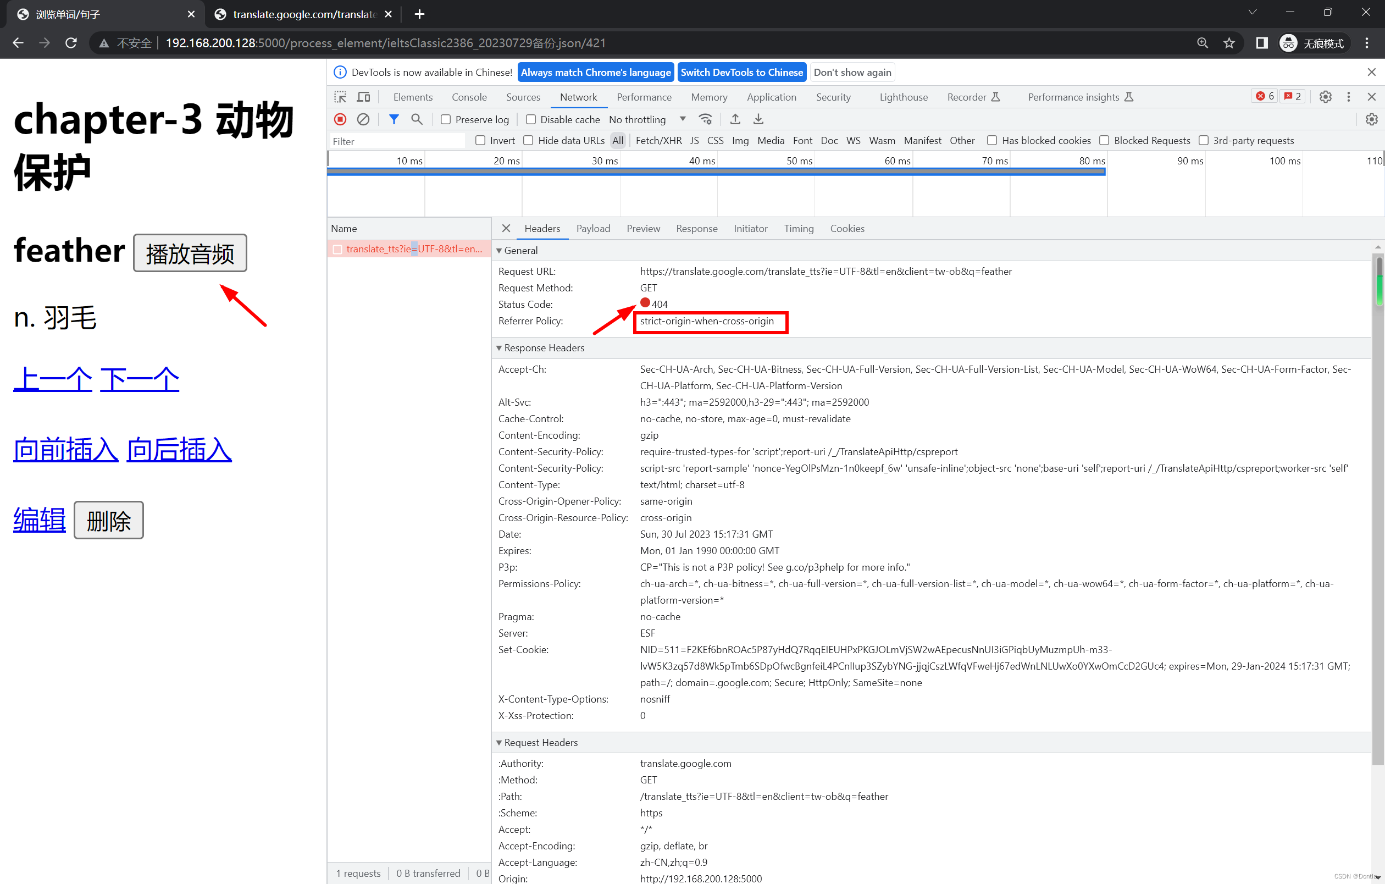1385x884 pixels.
Task: Switch to the translate.google.com browser tab
Action: [x=304, y=14]
